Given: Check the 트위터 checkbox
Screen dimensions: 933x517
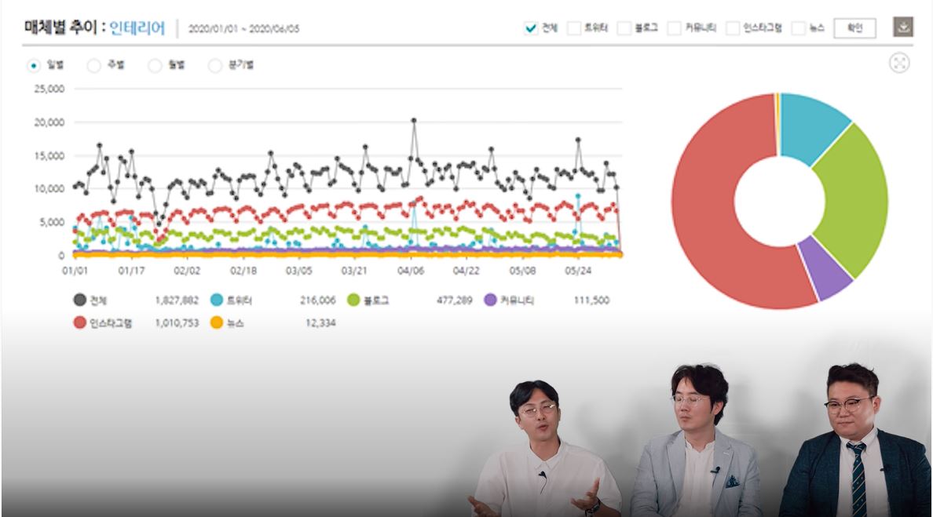Looking at the screenshot, I should (x=573, y=28).
